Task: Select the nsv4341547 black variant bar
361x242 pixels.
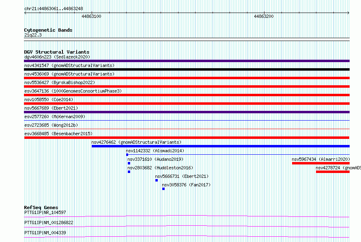Action: 187,69
